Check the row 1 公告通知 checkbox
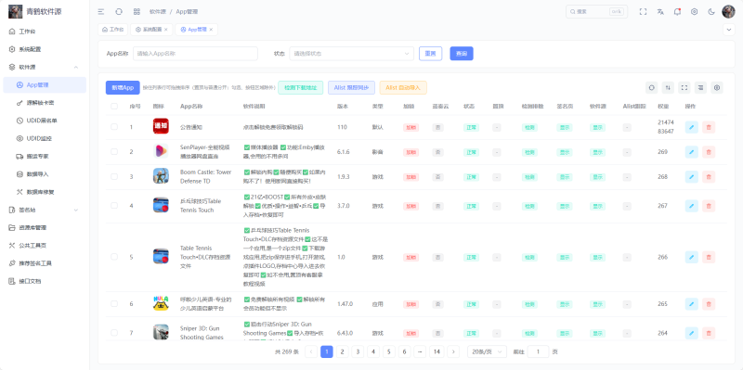The height and width of the screenshot is (370, 743). [x=114, y=127]
